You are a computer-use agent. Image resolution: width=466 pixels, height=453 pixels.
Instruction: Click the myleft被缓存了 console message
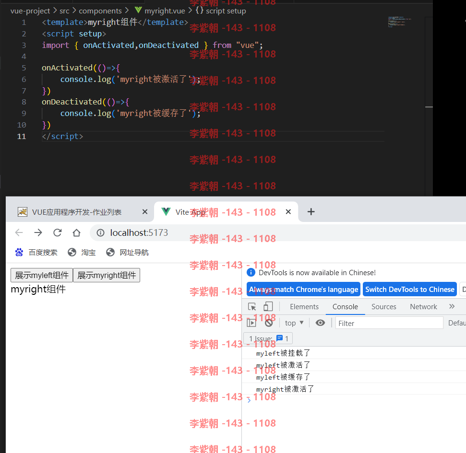[283, 377]
